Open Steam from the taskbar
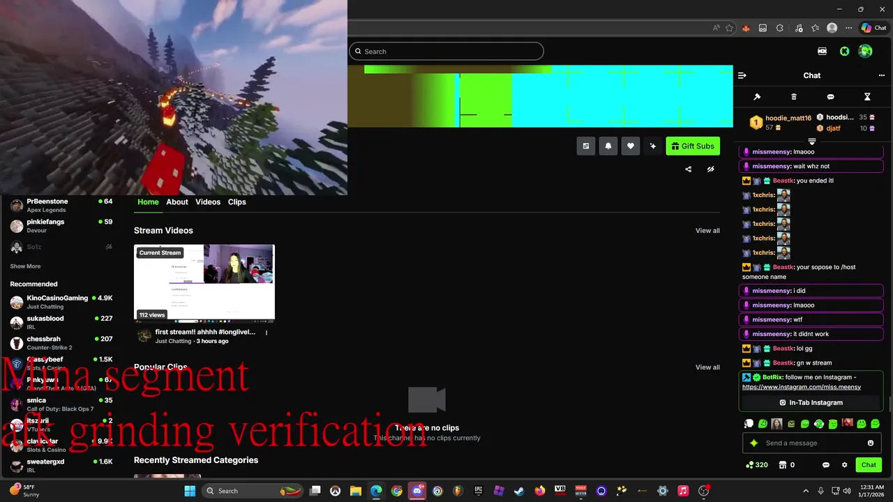Viewport: 893px width, 502px height. (518, 491)
